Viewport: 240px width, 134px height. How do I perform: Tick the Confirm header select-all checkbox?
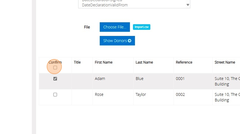coord(55,68)
